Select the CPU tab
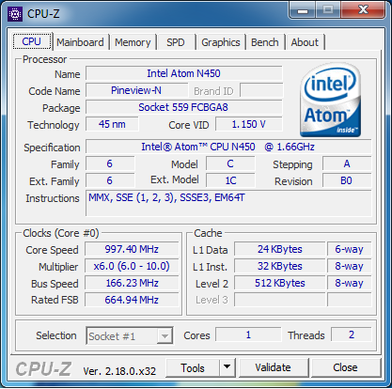Screen dimensions: 392x389 [x=31, y=41]
